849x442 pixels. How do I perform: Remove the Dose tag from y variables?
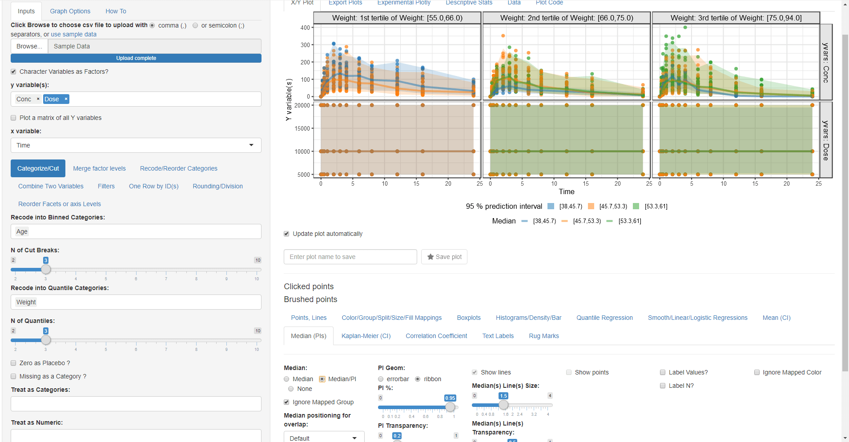[66, 99]
